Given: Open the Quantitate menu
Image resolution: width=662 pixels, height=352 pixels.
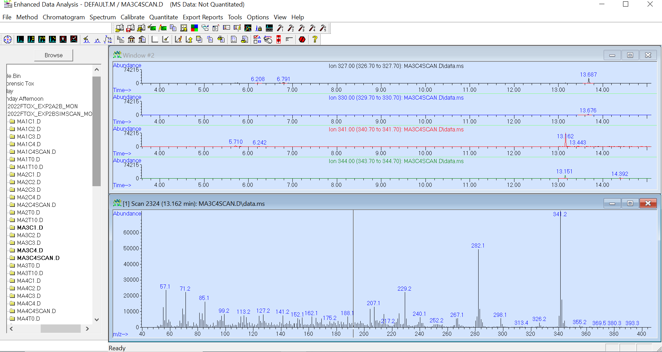Looking at the screenshot, I should click(x=163, y=17).
